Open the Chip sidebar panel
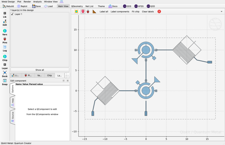225x145 pixels. coord(5,58)
